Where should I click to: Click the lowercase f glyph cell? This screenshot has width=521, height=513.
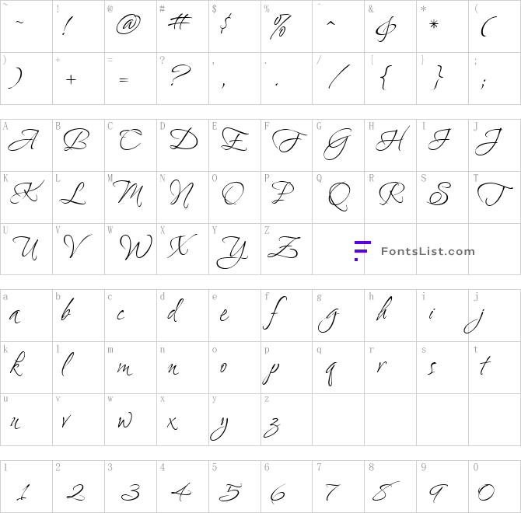[287, 316]
